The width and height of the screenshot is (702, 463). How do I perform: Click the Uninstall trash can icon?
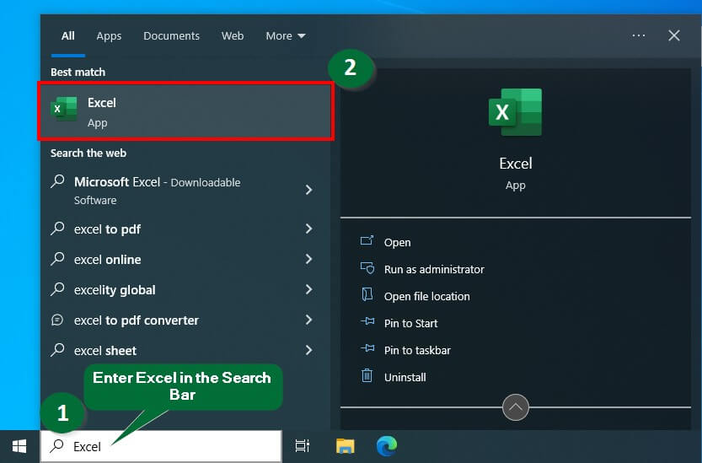click(x=367, y=375)
